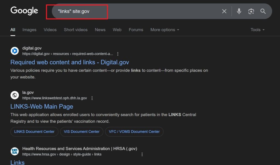Click the la.gov site name
The image size is (280, 165).
coord(28,92)
